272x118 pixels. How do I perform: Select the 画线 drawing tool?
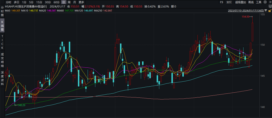click(251, 2)
